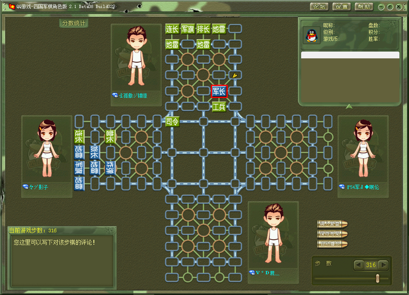Open the 论坛 forum button
409x295 pixels.
pyautogui.click(x=320, y=7)
